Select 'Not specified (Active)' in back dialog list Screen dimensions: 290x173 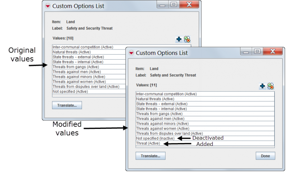point(70,92)
